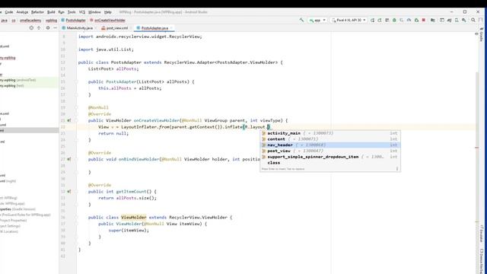The height and width of the screenshot is (274, 487).
Task: Click 'return allPosts.size();' in the editor
Action: pyautogui.click(x=127, y=198)
